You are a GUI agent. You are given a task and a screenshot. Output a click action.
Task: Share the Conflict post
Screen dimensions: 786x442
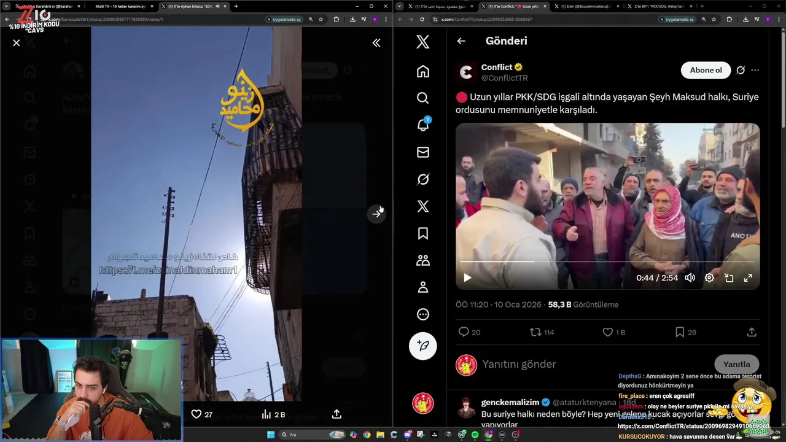(x=752, y=332)
